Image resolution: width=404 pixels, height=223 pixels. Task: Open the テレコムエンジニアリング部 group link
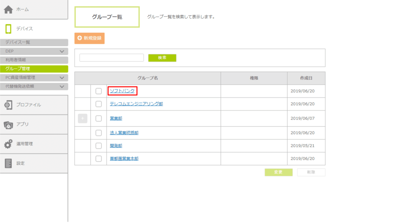point(136,104)
